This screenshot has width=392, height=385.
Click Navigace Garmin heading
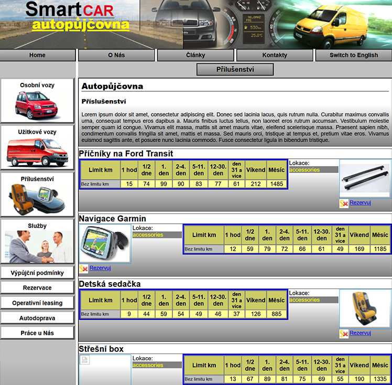(x=112, y=219)
